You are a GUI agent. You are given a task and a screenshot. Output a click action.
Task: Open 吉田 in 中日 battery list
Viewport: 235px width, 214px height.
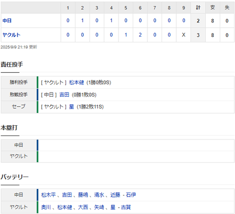(67, 195)
